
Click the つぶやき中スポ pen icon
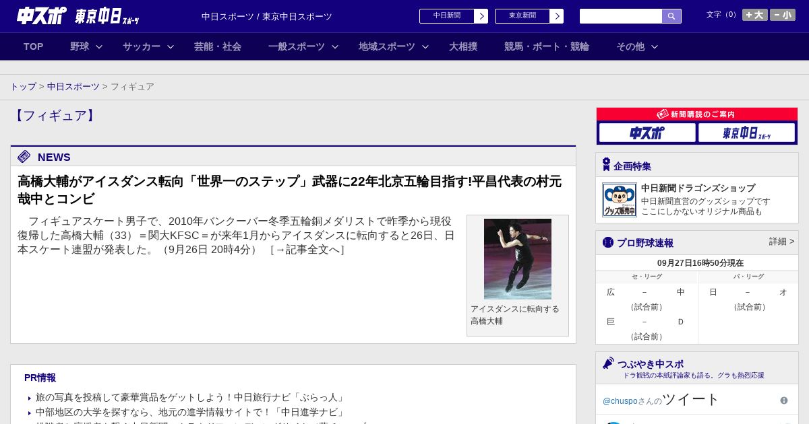pyautogui.click(x=608, y=363)
